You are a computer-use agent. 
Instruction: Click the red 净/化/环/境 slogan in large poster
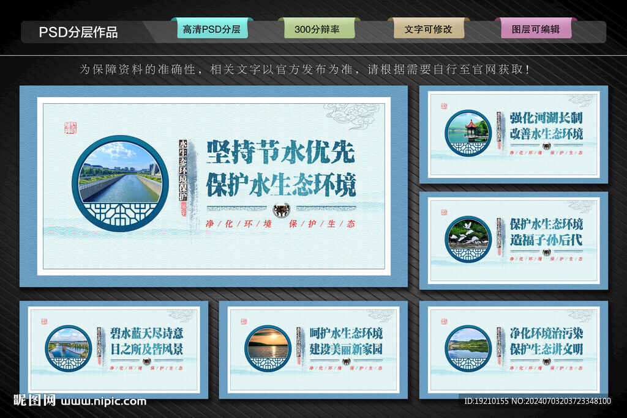[239, 224]
